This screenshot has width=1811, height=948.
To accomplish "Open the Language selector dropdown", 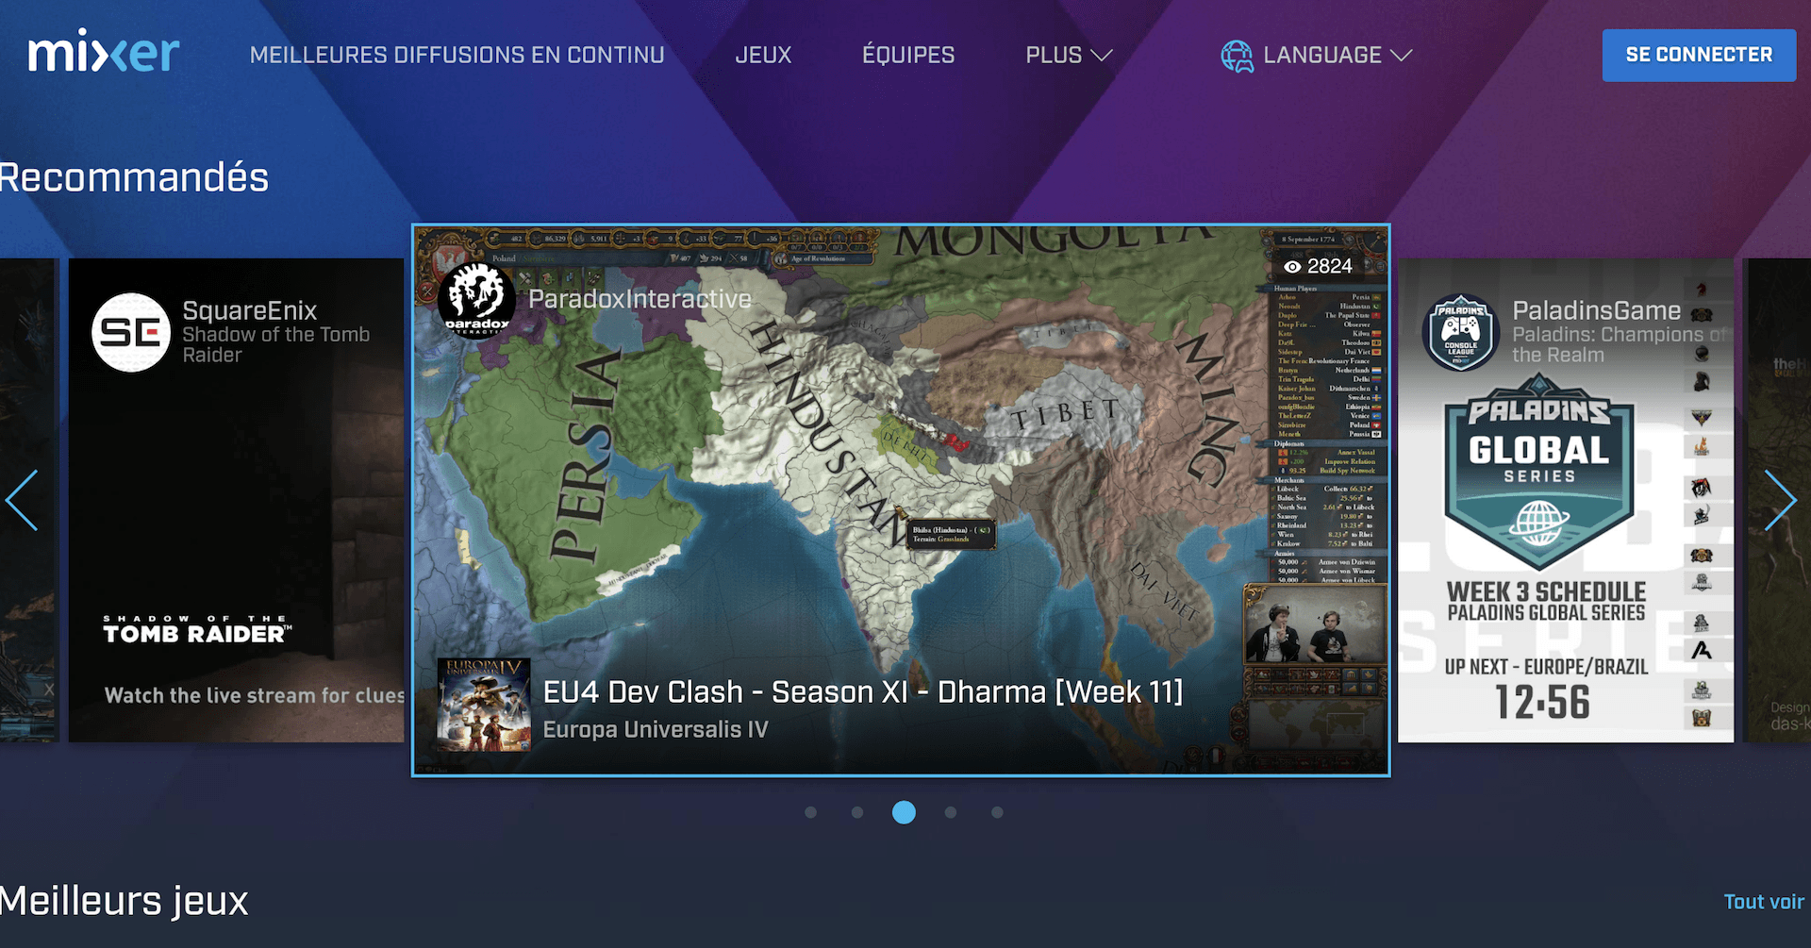I will click(1317, 56).
